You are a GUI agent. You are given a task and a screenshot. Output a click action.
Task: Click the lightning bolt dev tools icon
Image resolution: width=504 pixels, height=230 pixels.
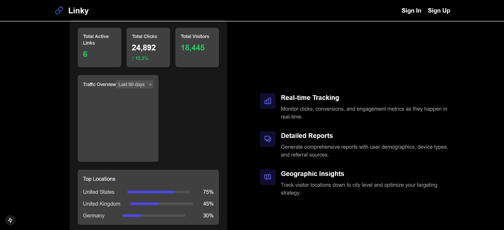pos(10,220)
